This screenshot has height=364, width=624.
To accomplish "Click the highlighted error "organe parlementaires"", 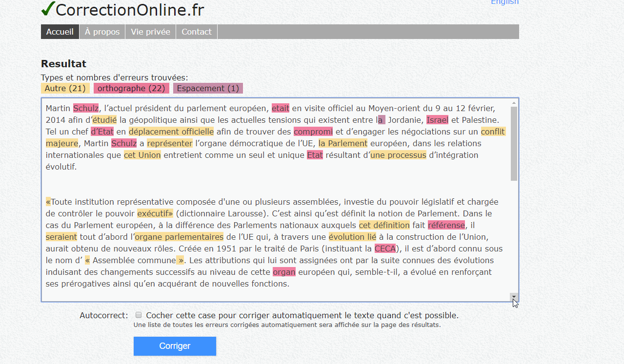I will [x=179, y=237].
